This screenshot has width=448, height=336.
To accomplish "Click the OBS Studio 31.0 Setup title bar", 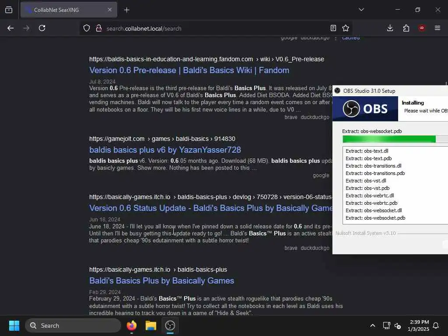I will [x=390, y=91].
